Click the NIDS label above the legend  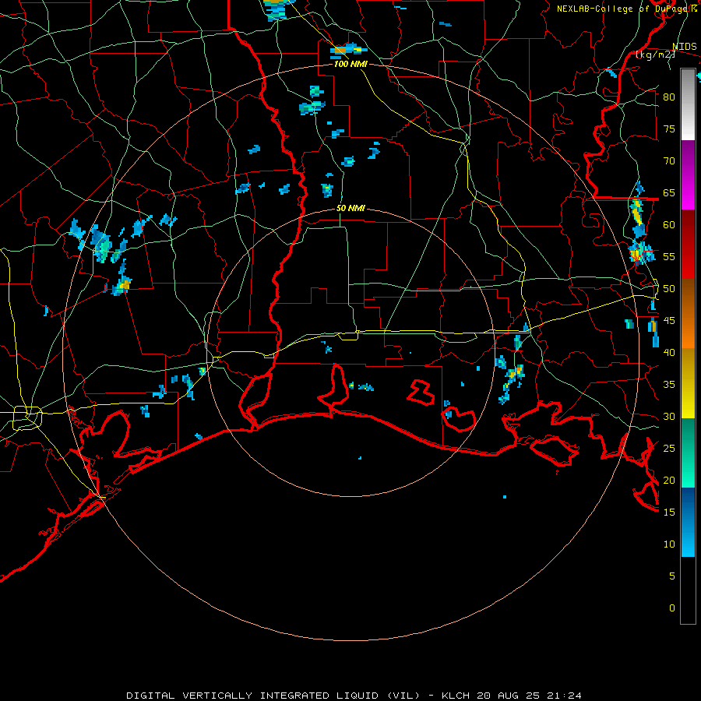click(x=684, y=47)
